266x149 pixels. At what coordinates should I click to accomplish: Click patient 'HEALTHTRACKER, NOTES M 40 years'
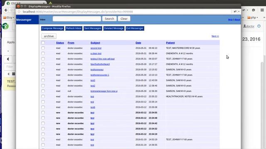184,96
